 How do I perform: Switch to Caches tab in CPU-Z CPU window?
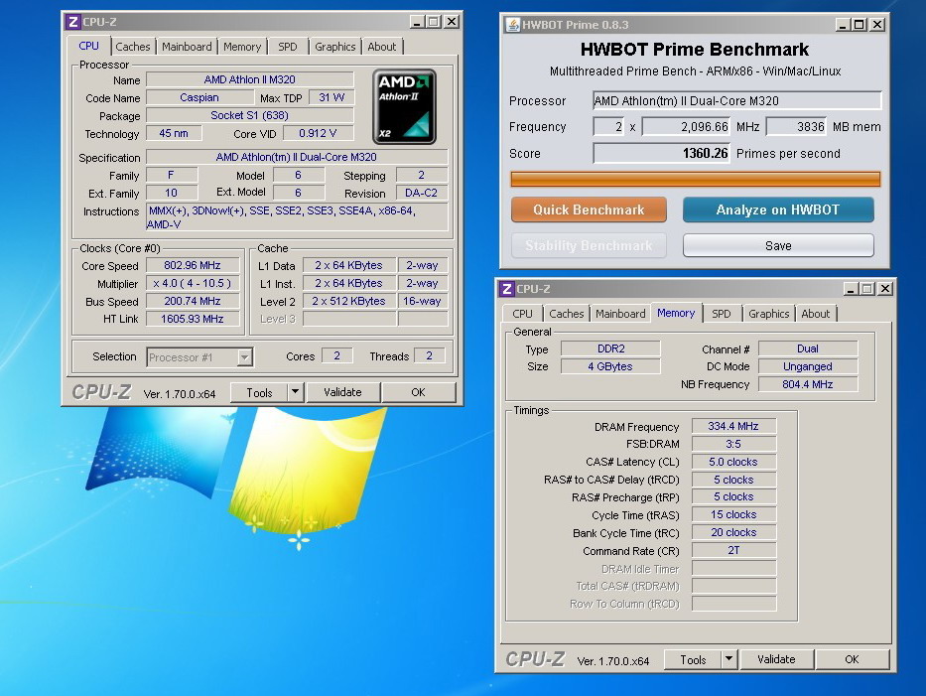[132, 47]
